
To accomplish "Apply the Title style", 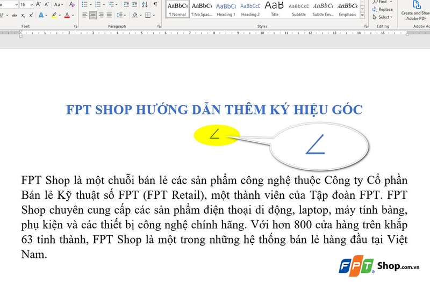I will tap(274, 9).
